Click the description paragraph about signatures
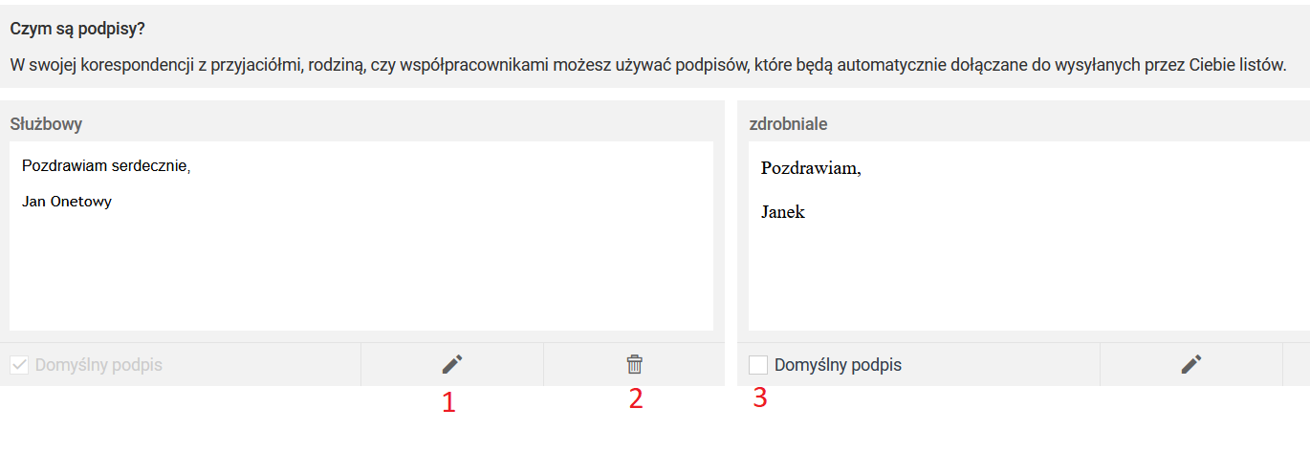 [648, 66]
